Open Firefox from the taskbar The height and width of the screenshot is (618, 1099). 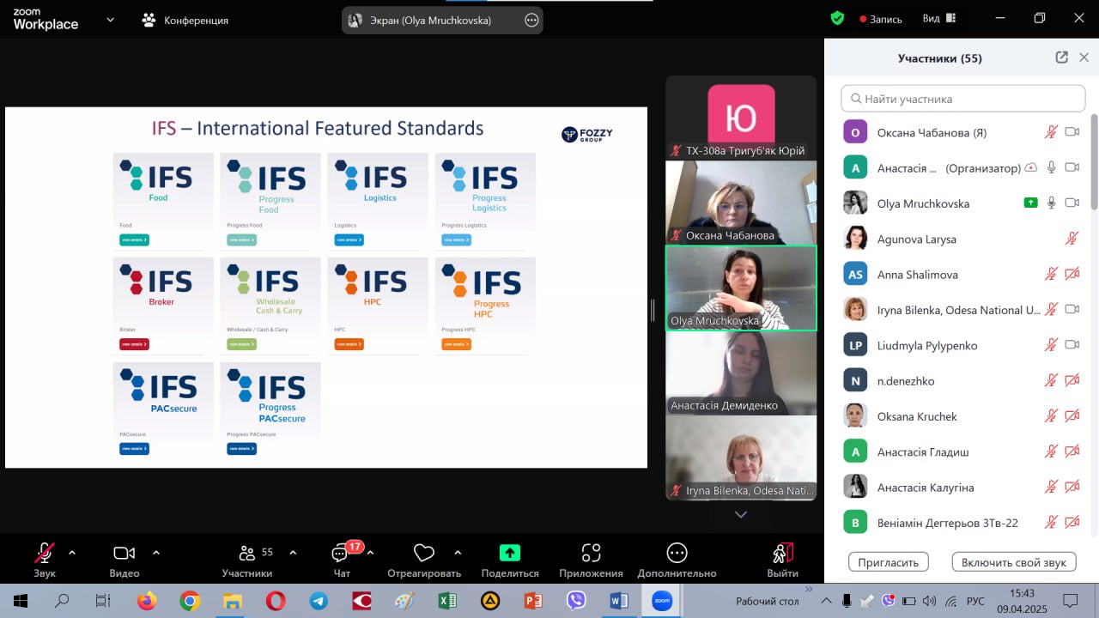point(147,601)
